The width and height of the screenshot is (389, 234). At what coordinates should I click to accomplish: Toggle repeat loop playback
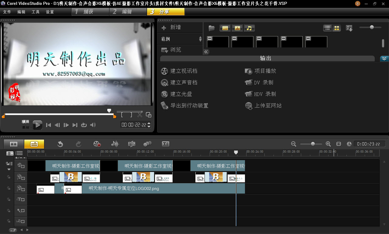point(84,125)
